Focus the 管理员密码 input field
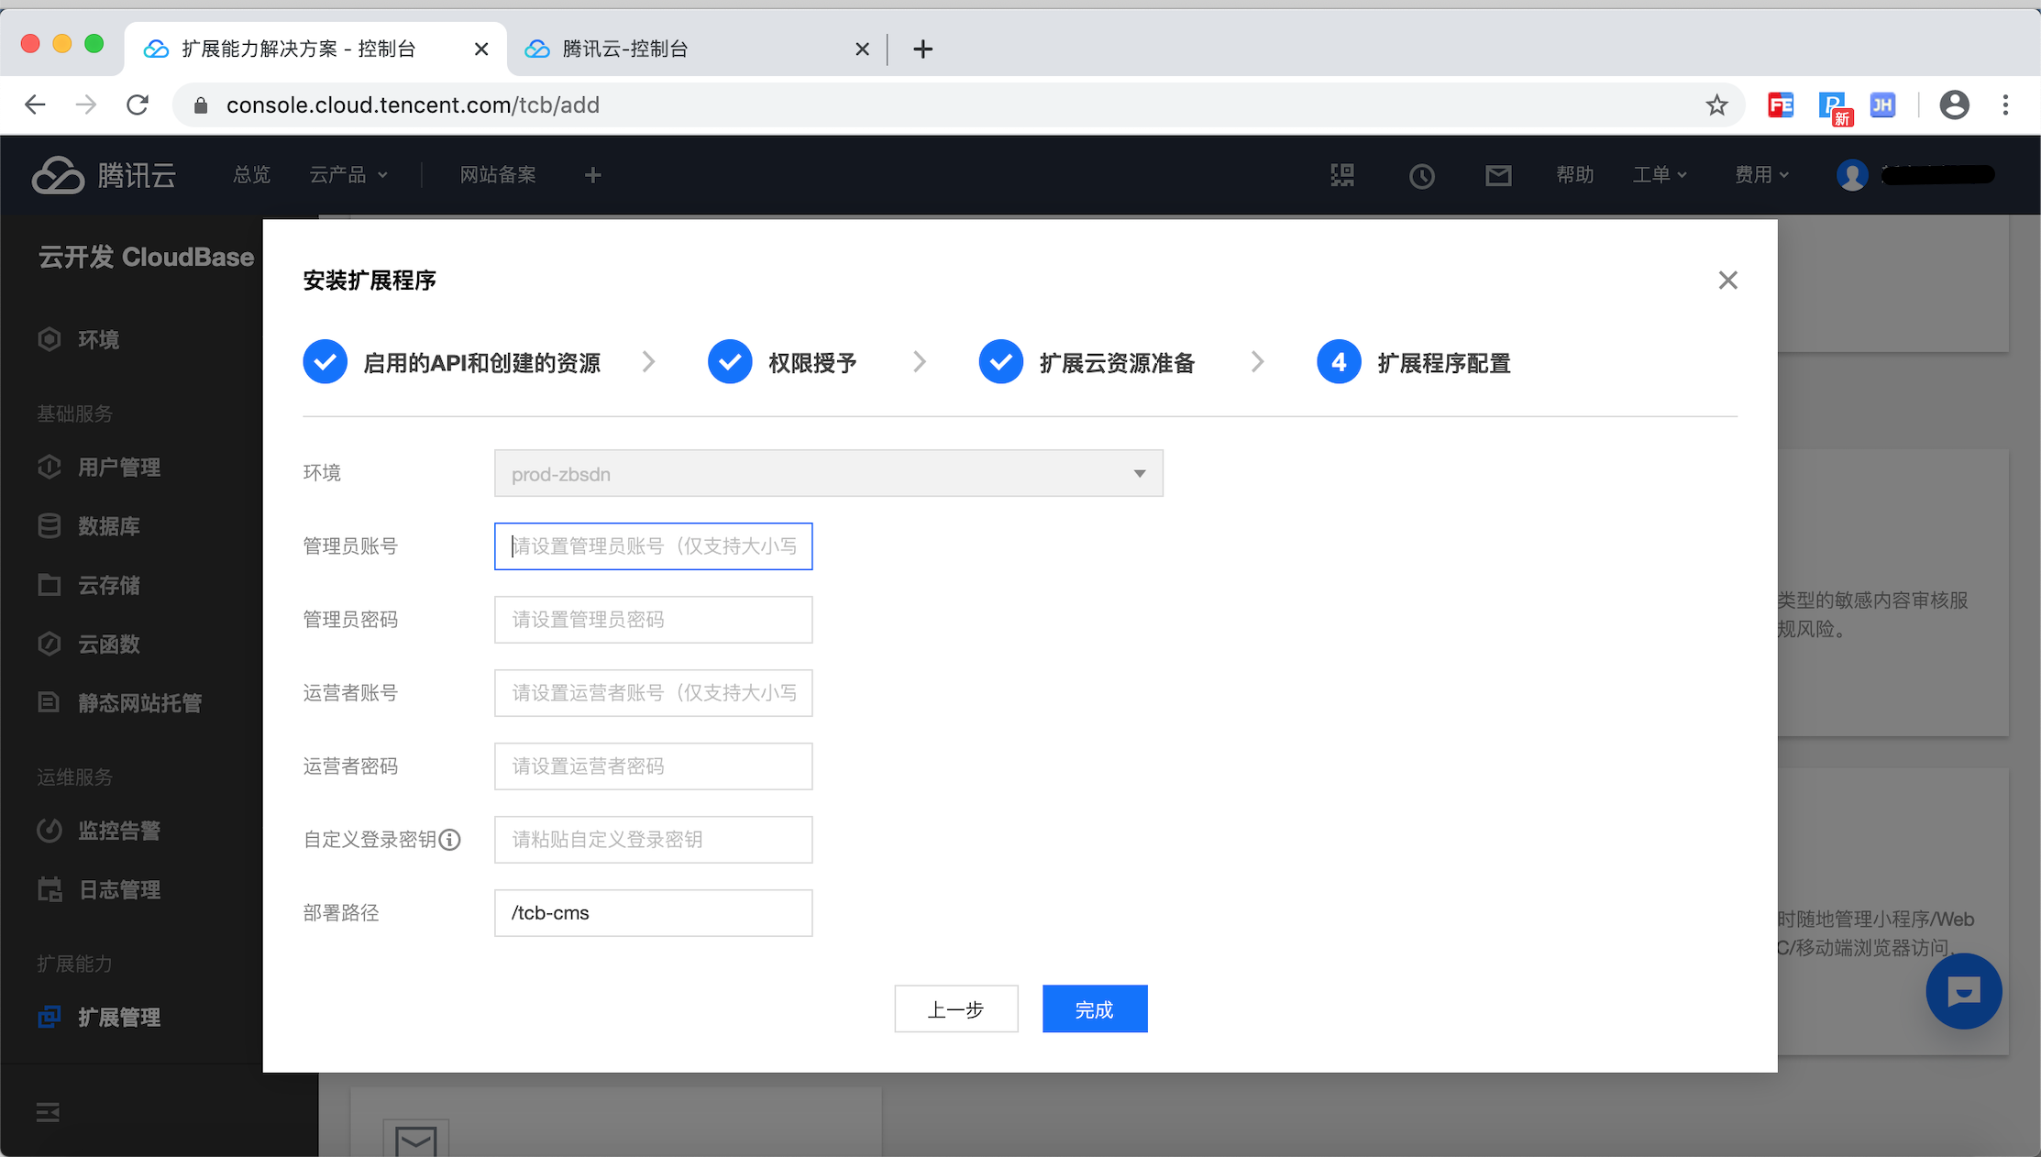The image size is (2041, 1157). (x=653, y=620)
